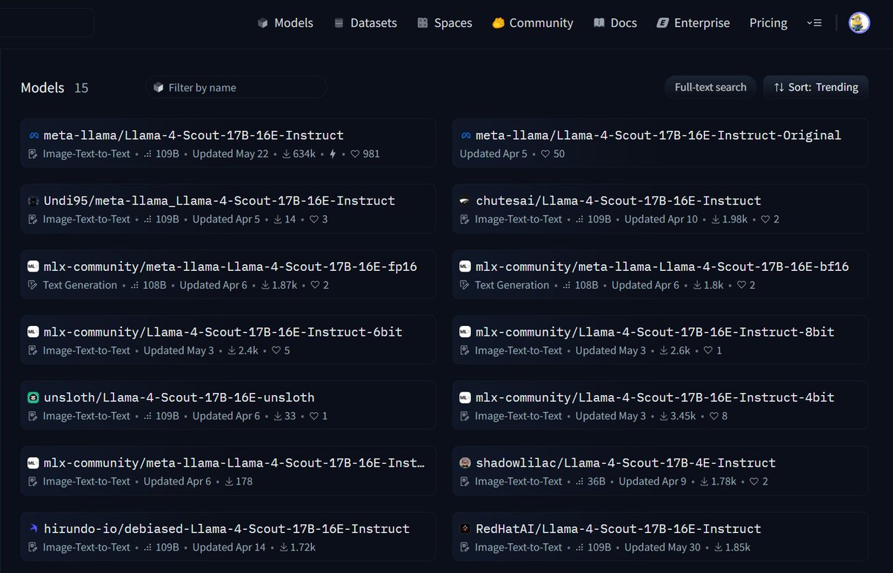893x573 pixels.
Task: Click Models count '15' label
Action: pos(81,88)
